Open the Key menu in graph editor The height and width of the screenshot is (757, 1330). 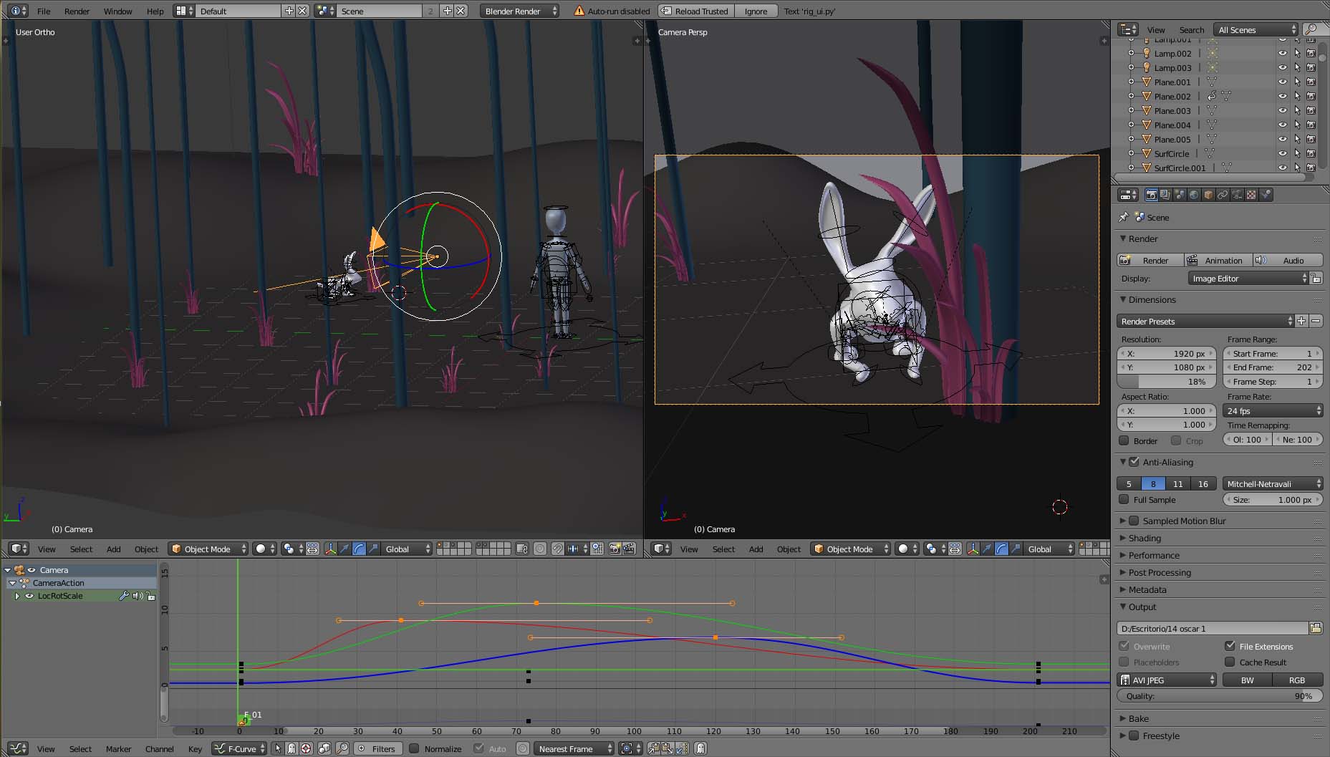[x=195, y=749]
